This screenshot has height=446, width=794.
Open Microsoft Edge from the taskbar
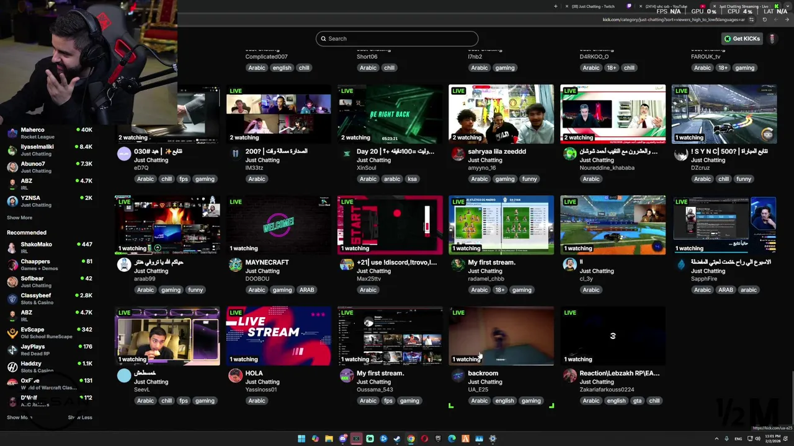[x=452, y=439]
